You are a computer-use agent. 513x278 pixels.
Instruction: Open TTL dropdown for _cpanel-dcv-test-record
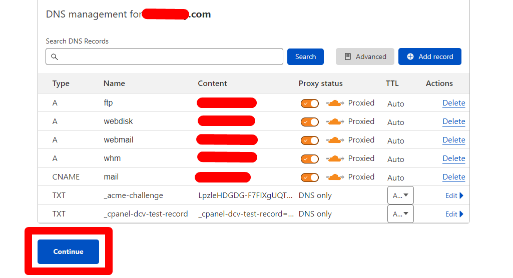coord(400,214)
